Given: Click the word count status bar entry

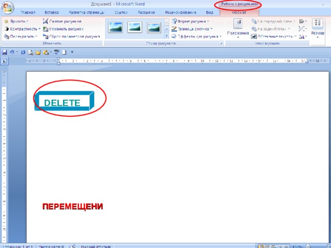Looking at the screenshot, I should pyautogui.click(x=51, y=246).
